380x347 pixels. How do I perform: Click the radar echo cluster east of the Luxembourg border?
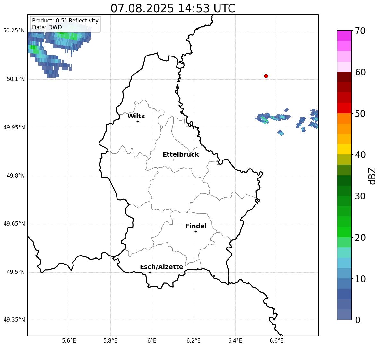pyautogui.click(x=272, y=117)
